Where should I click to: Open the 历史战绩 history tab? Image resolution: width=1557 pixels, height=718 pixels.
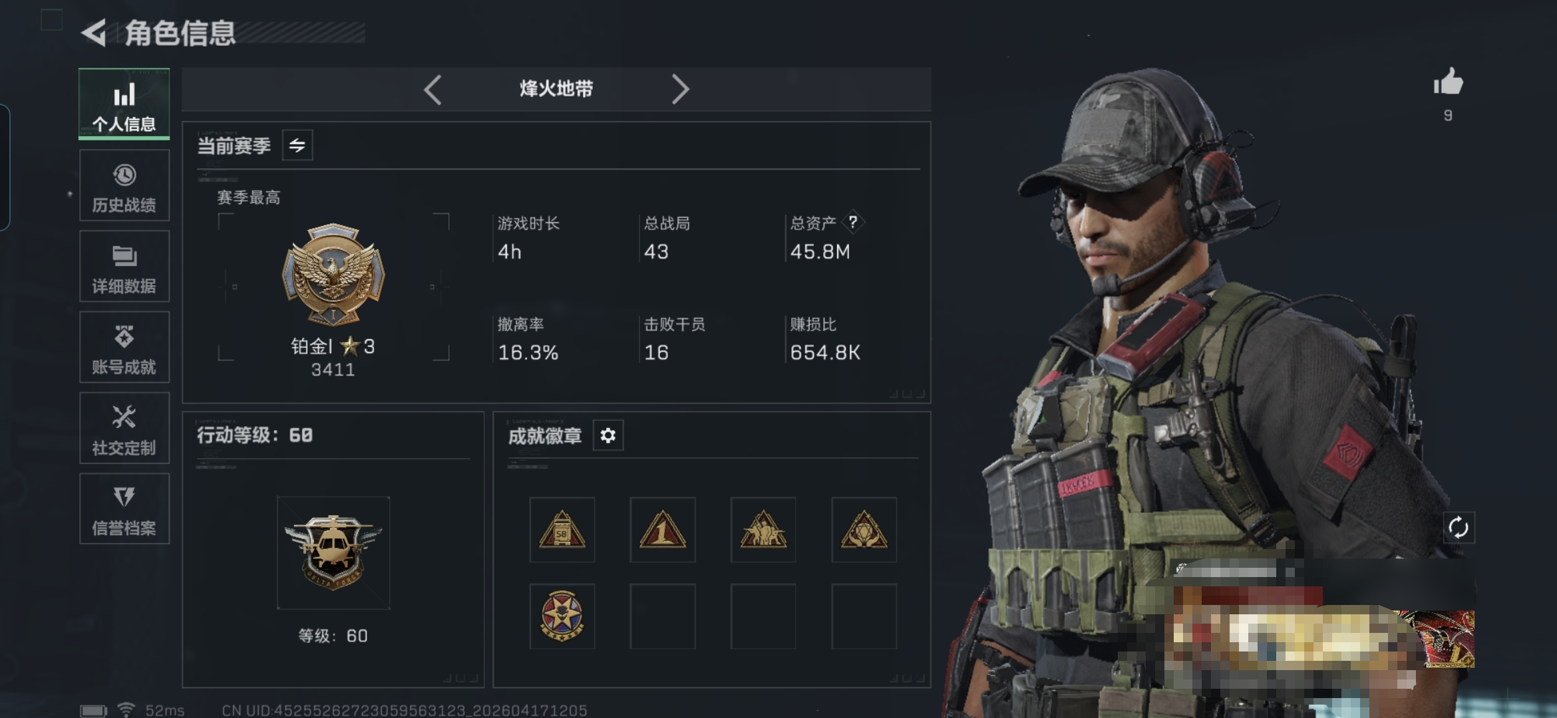[x=124, y=185]
